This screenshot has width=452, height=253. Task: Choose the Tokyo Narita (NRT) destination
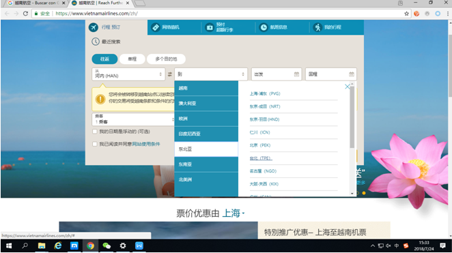[x=265, y=106]
